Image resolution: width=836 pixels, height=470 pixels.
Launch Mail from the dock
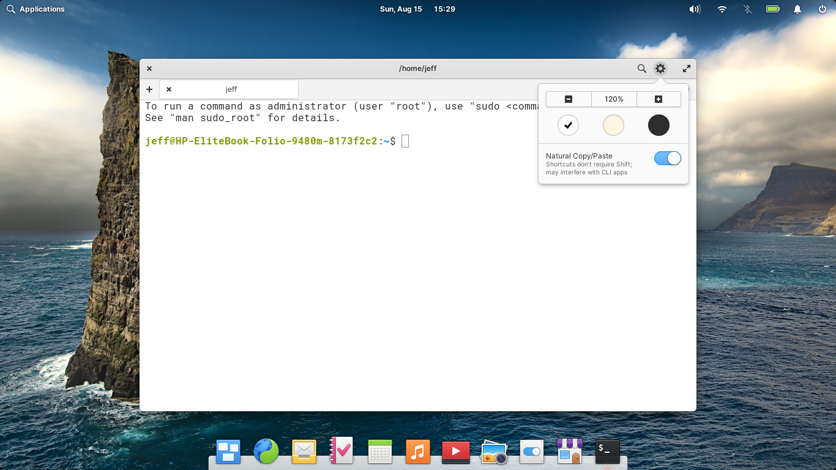point(304,452)
